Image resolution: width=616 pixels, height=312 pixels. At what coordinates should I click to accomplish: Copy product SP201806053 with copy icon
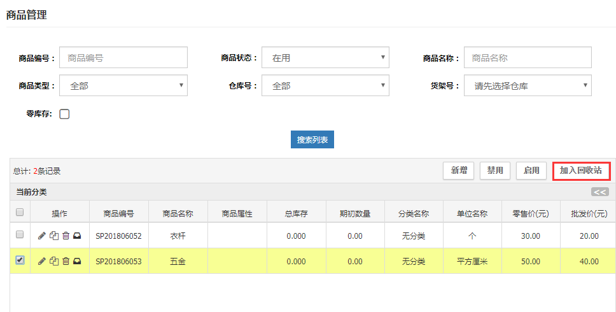click(53, 261)
